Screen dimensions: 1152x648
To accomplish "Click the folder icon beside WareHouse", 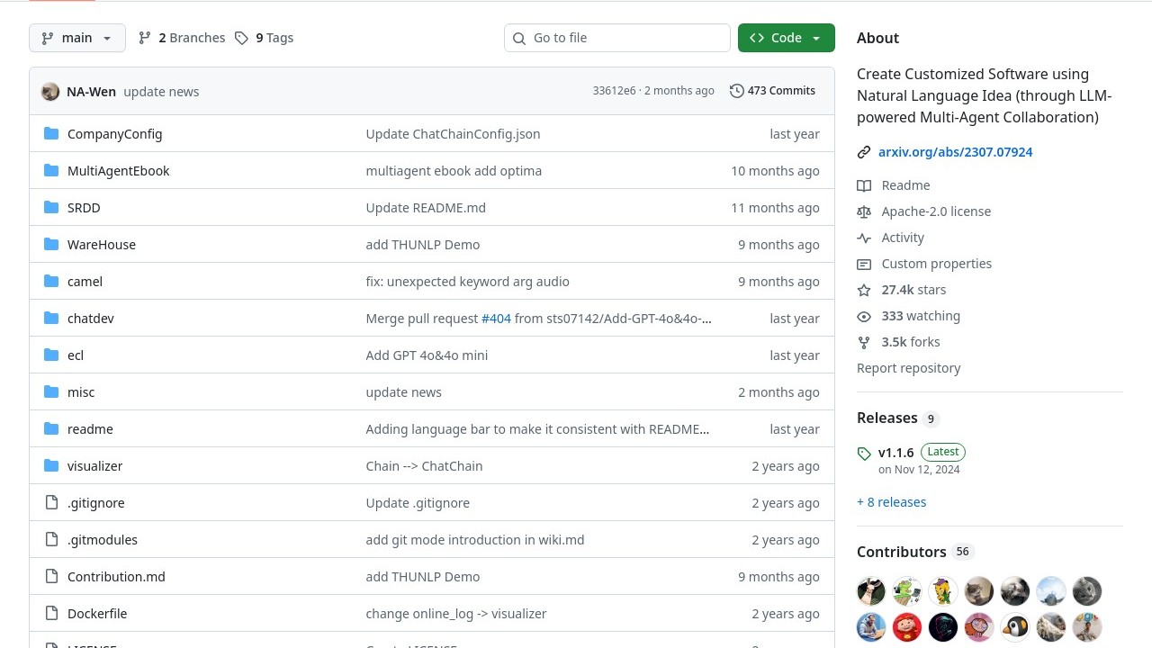I will point(51,245).
